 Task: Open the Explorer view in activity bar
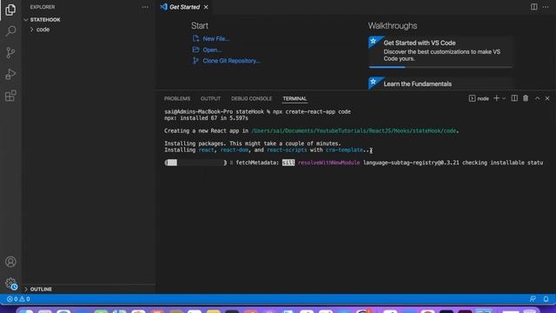click(x=10, y=10)
